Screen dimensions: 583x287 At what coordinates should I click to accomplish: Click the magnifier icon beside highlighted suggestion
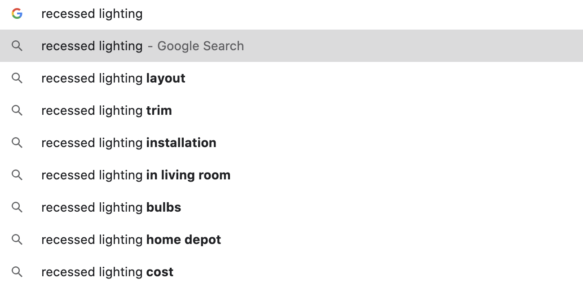tap(17, 46)
